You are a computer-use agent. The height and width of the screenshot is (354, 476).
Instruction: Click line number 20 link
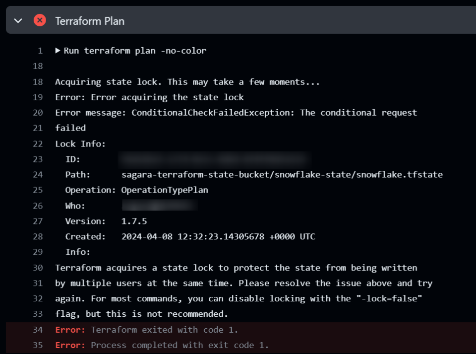click(38, 113)
